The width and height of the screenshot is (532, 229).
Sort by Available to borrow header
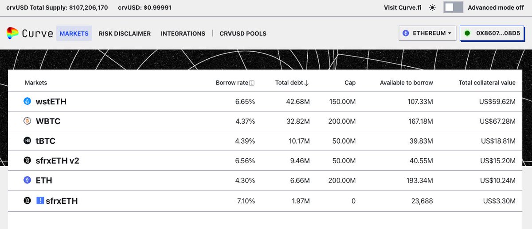coord(407,83)
